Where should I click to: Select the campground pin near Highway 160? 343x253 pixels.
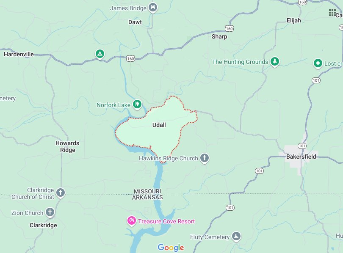[x=100, y=54]
